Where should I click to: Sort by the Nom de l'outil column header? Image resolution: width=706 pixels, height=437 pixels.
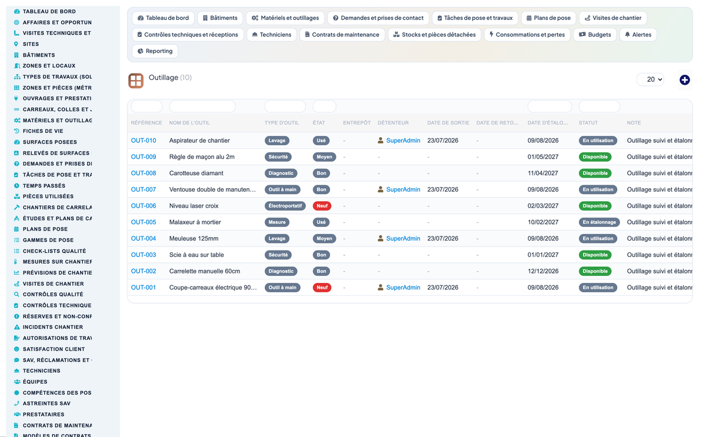pyautogui.click(x=189, y=123)
